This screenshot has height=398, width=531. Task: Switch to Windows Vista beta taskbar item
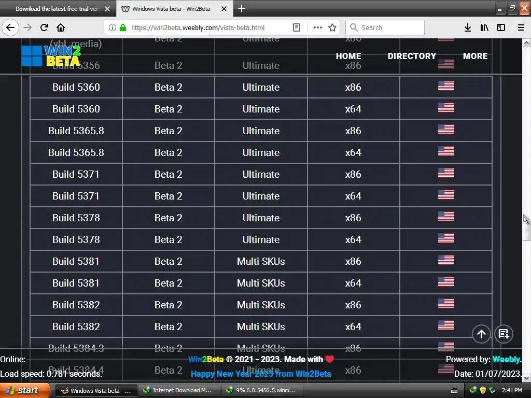pyautogui.click(x=96, y=391)
